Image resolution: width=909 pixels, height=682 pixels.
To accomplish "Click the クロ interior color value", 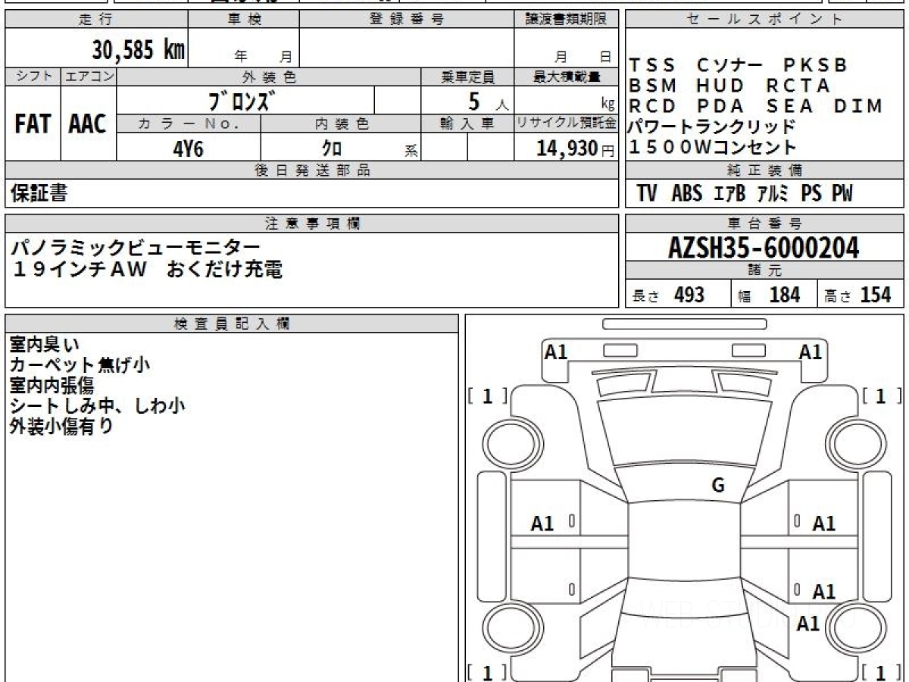I will 332,149.
